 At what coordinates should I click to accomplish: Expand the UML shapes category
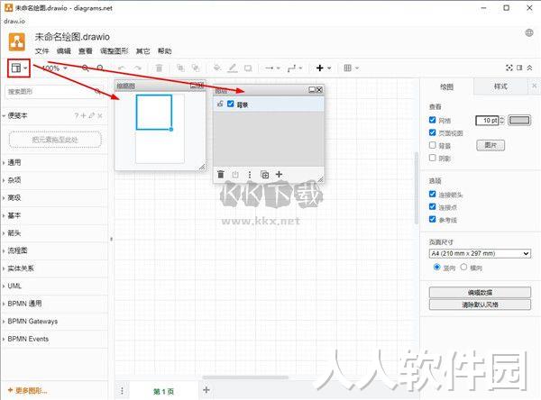54,286
